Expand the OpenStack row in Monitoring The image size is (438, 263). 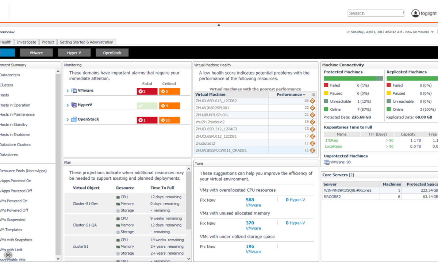tap(68, 119)
